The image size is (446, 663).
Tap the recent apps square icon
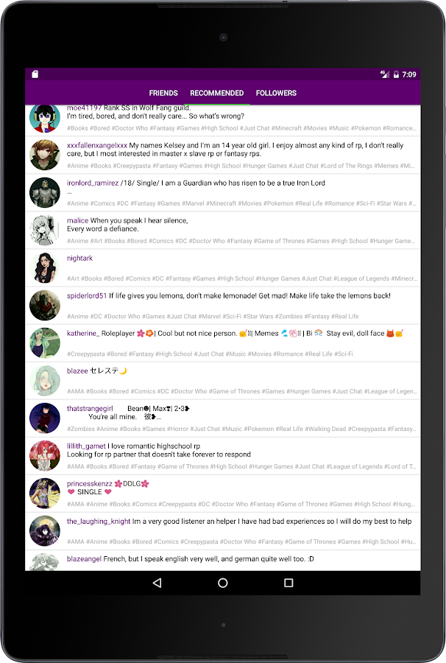coord(289,583)
